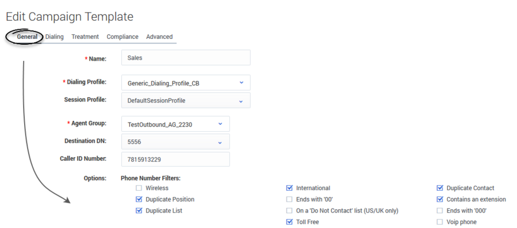The image size is (517, 228).
Task: Switch to the Dialing tab
Action: 55,37
